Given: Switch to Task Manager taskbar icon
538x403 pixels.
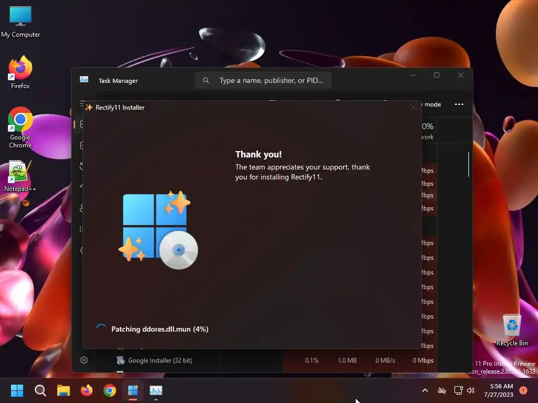Looking at the screenshot, I should 156,390.
